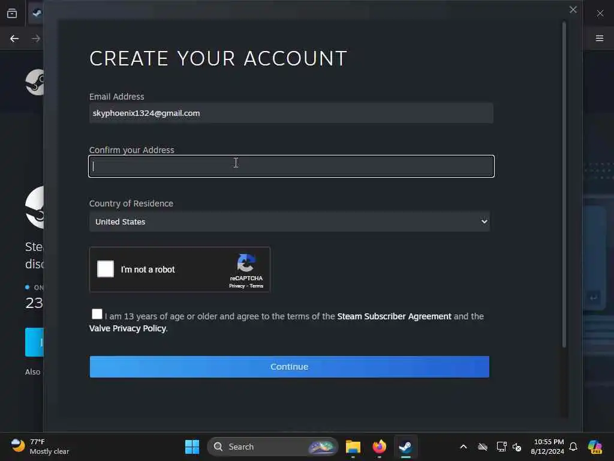Open the notifications bell icon
This screenshot has height=461, width=614.
click(x=573, y=447)
